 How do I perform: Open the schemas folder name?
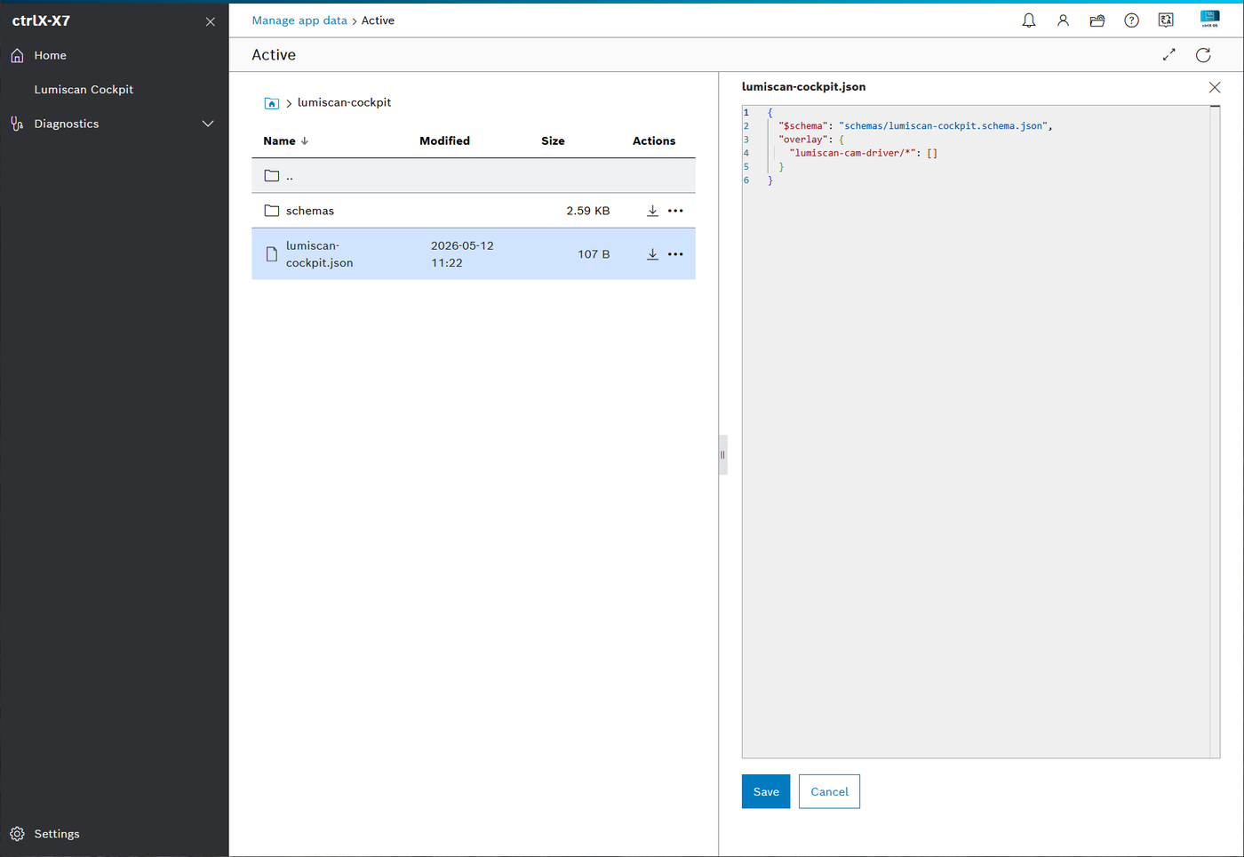(310, 211)
